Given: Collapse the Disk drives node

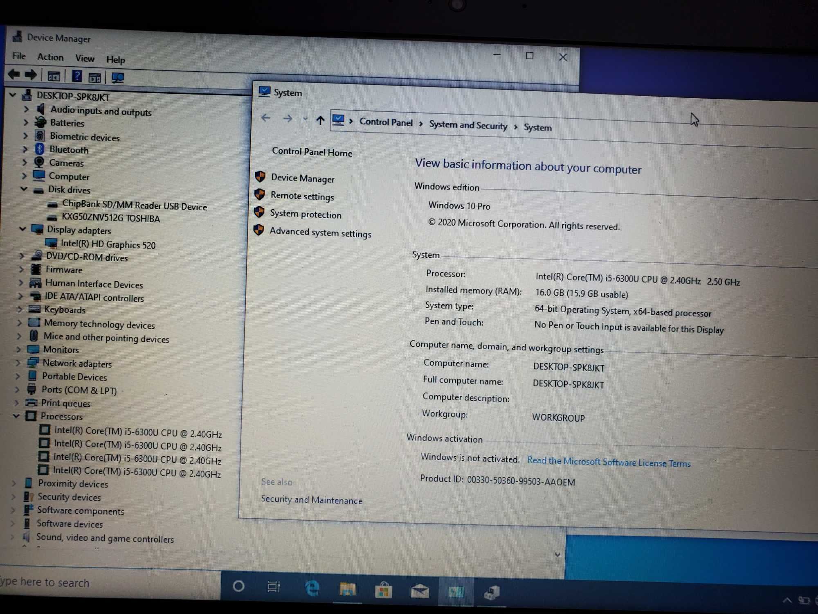Looking at the screenshot, I should pyautogui.click(x=24, y=189).
